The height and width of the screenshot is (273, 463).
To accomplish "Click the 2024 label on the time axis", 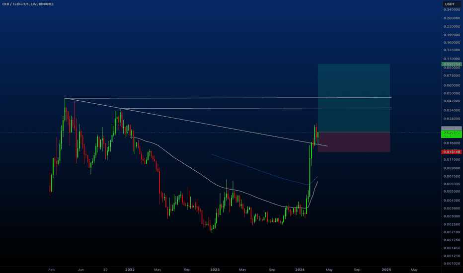I will 300,270.
